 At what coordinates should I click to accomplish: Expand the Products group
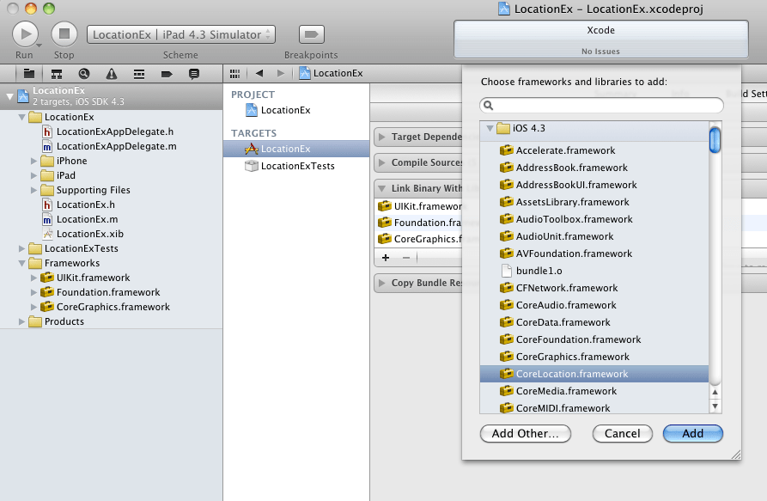[22, 321]
